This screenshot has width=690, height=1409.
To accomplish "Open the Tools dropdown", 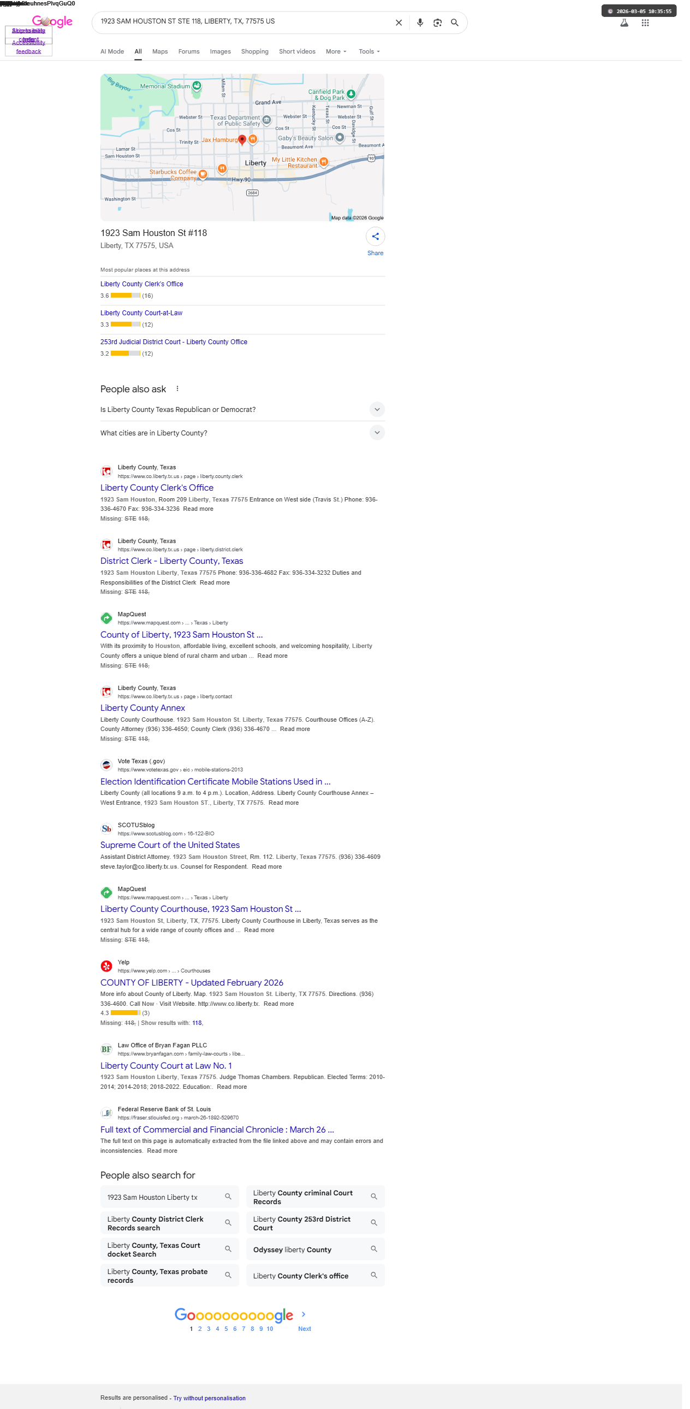I will click(x=370, y=51).
